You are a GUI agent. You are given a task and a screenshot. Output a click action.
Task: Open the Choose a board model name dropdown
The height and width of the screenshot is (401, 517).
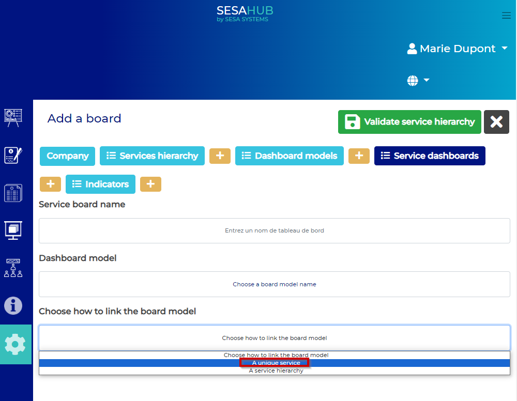pyautogui.click(x=274, y=284)
